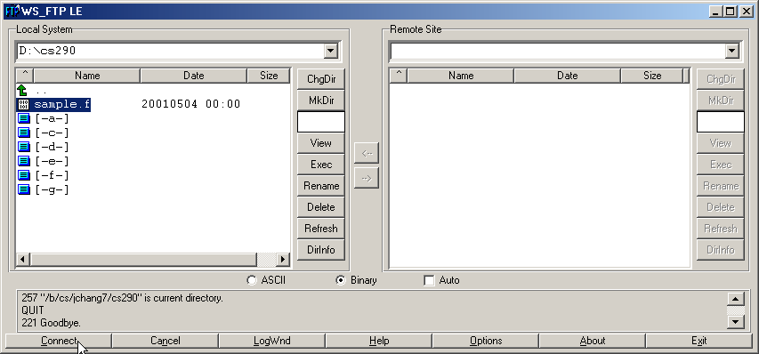Click the sample.f binary file icon
Image resolution: width=759 pixels, height=354 pixels.
coord(24,104)
